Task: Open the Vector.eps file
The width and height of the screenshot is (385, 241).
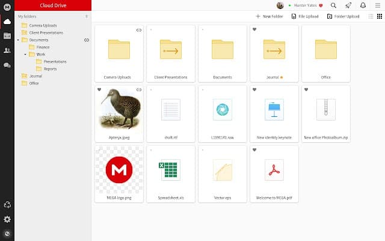Action: pyautogui.click(x=223, y=174)
